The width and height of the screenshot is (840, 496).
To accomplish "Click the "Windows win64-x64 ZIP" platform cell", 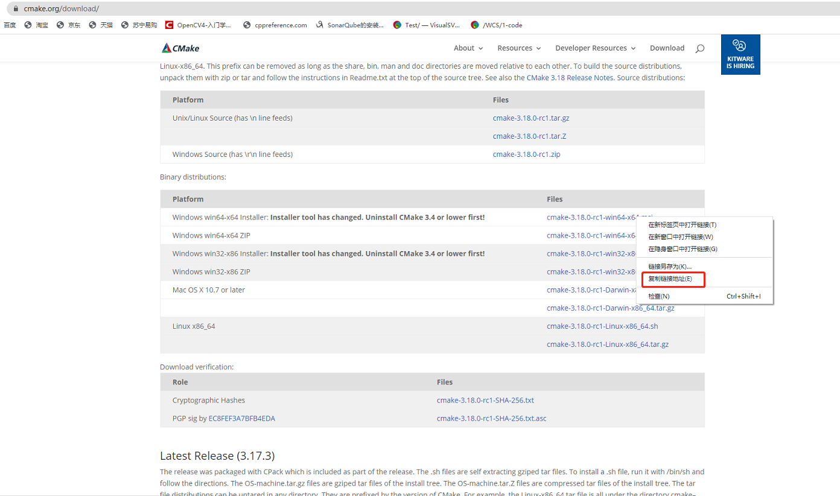I will [x=211, y=235].
